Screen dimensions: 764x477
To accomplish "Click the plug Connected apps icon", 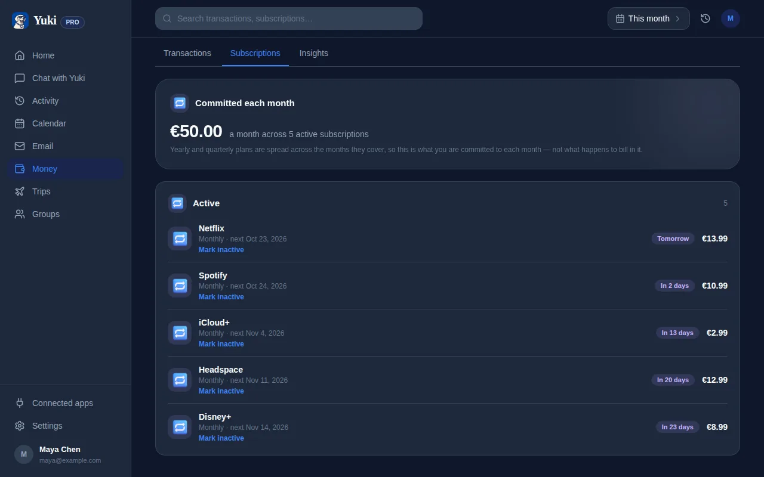I will pos(20,403).
